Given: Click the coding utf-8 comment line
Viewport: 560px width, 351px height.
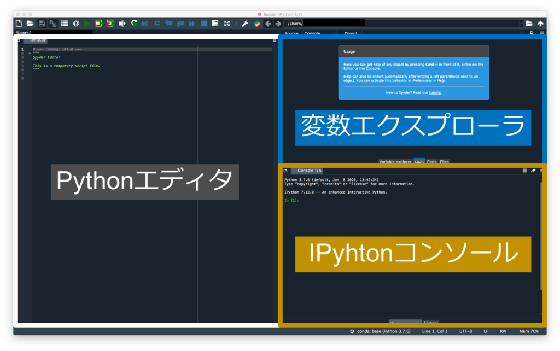Looking at the screenshot, I should [x=57, y=49].
